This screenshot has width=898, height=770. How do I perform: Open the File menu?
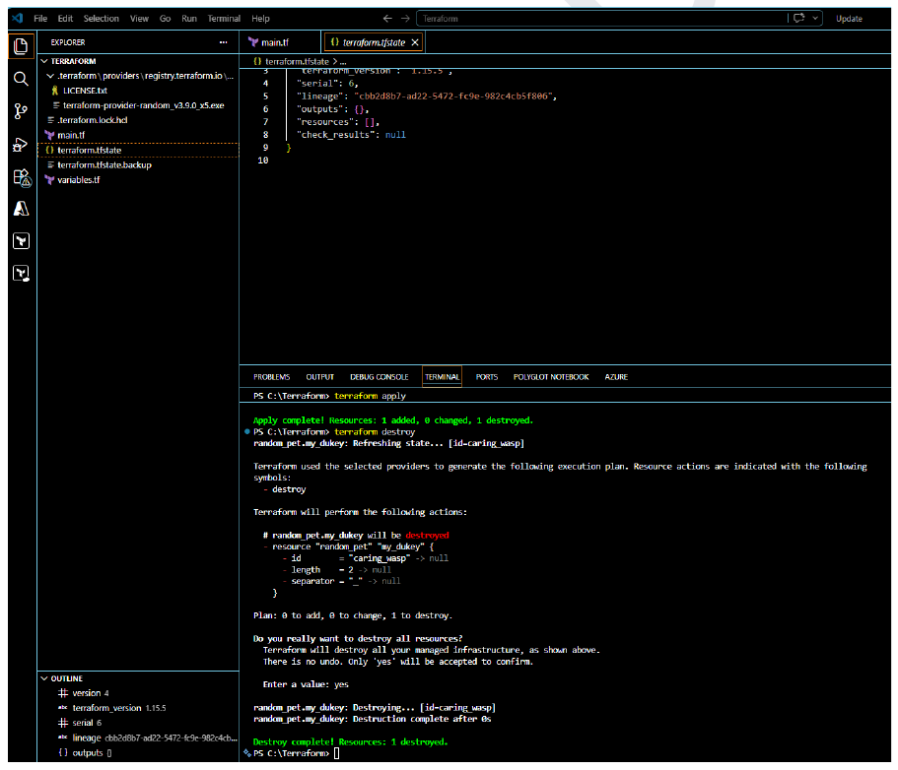click(40, 19)
